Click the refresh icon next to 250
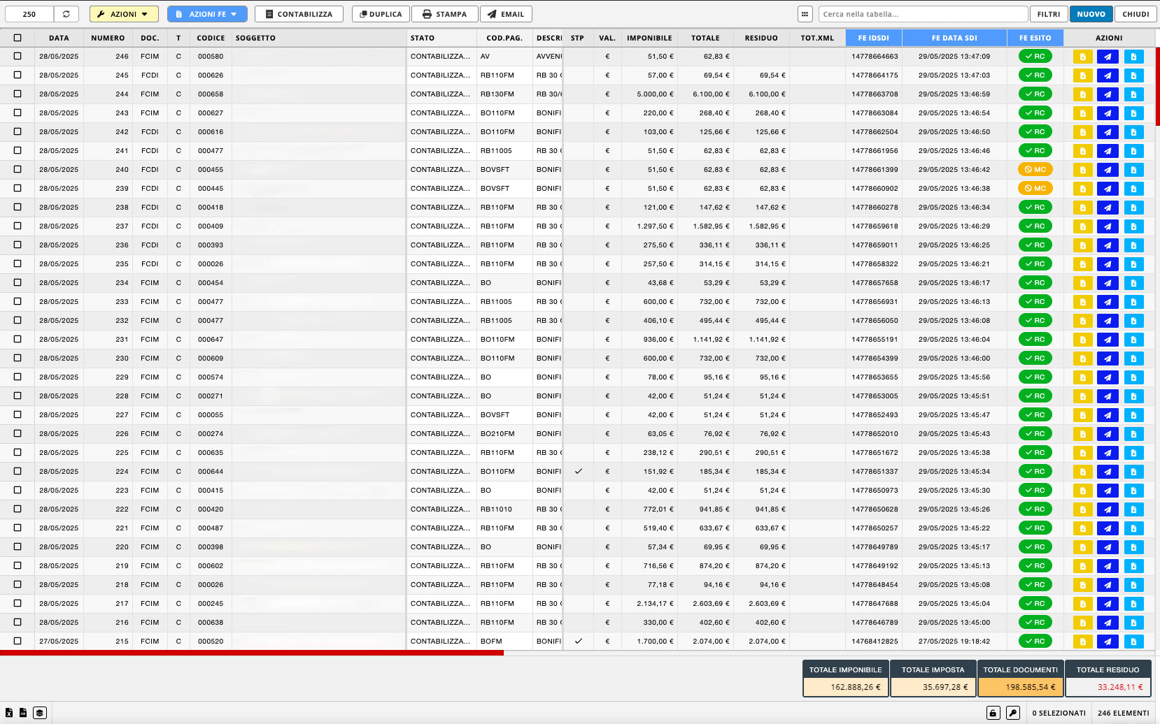 point(66,14)
